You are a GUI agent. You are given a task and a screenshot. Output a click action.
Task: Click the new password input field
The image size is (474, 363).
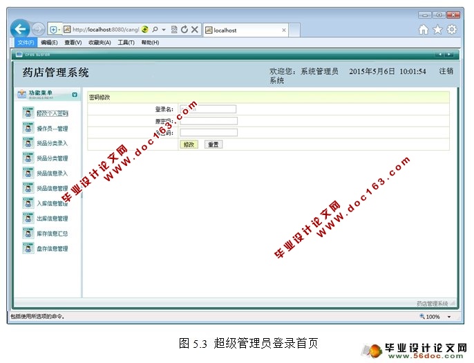pos(209,133)
